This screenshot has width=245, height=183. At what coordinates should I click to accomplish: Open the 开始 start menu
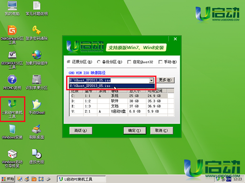[x=8, y=179]
